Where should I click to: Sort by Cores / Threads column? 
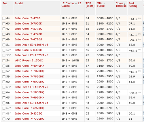pyautogui.click(x=121, y=5)
